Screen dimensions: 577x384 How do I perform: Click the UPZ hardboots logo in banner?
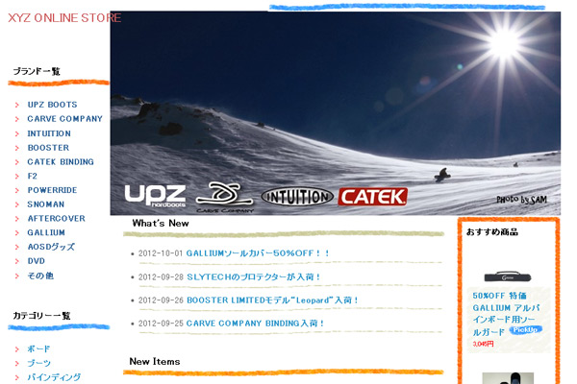click(x=155, y=196)
